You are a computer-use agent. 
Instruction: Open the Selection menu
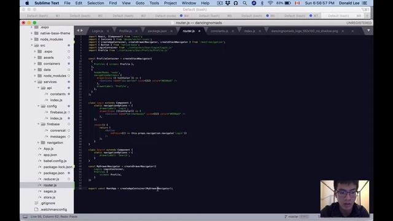click(96, 3)
